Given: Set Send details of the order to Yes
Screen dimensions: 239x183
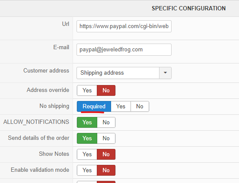Looking at the screenshot, I should coord(87,139).
